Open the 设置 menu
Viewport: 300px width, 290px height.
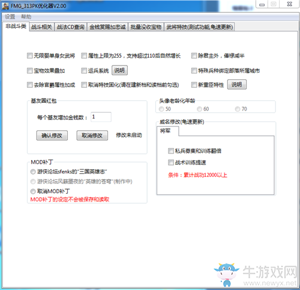pos(10,17)
